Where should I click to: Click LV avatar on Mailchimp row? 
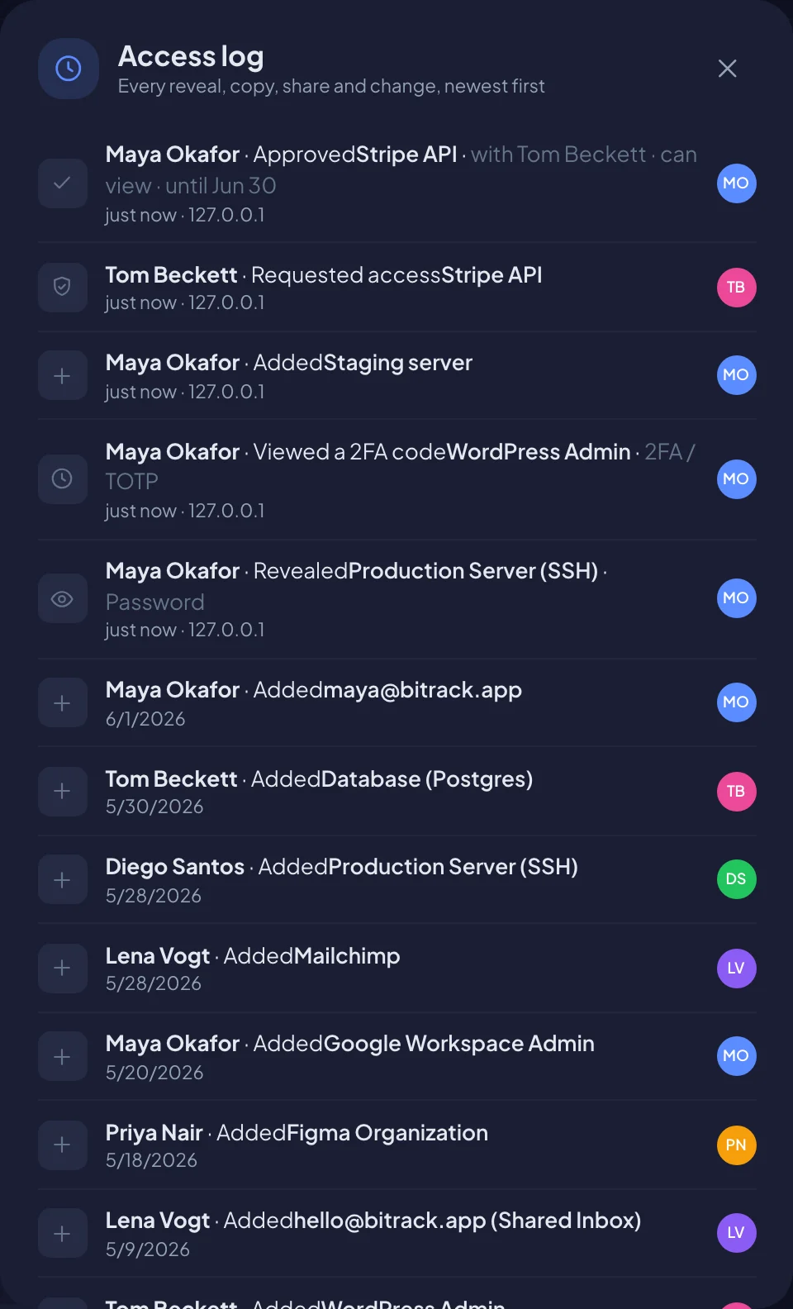pos(736,969)
